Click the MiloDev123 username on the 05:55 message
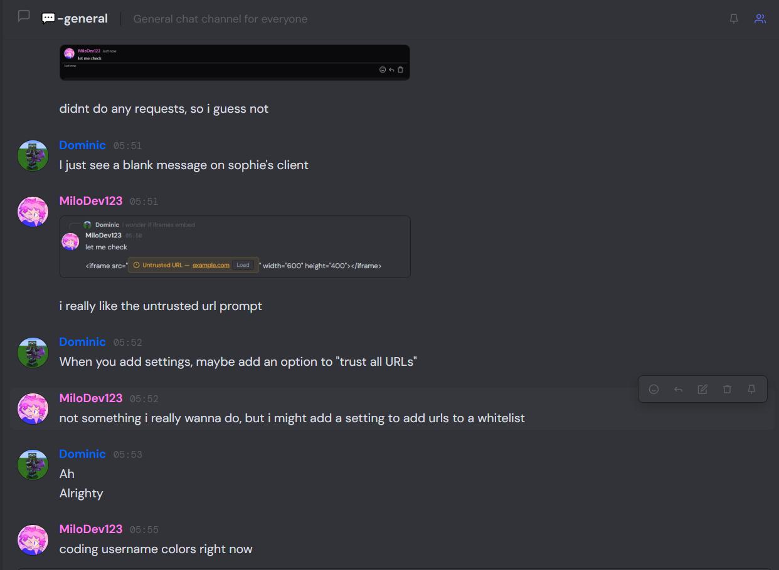Image resolution: width=779 pixels, height=570 pixels. (x=91, y=529)
